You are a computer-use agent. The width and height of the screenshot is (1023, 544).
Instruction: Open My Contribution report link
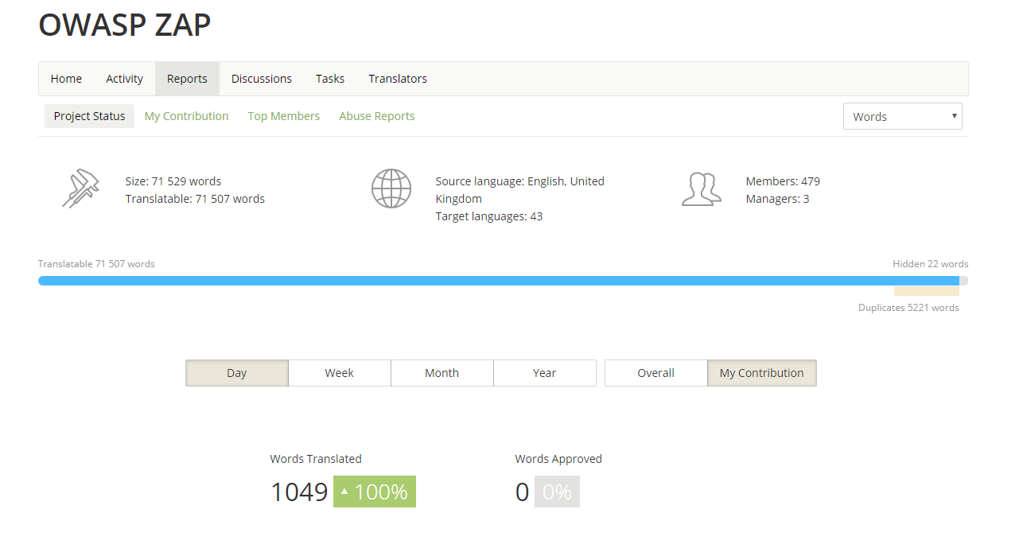(x=187, y=116)
